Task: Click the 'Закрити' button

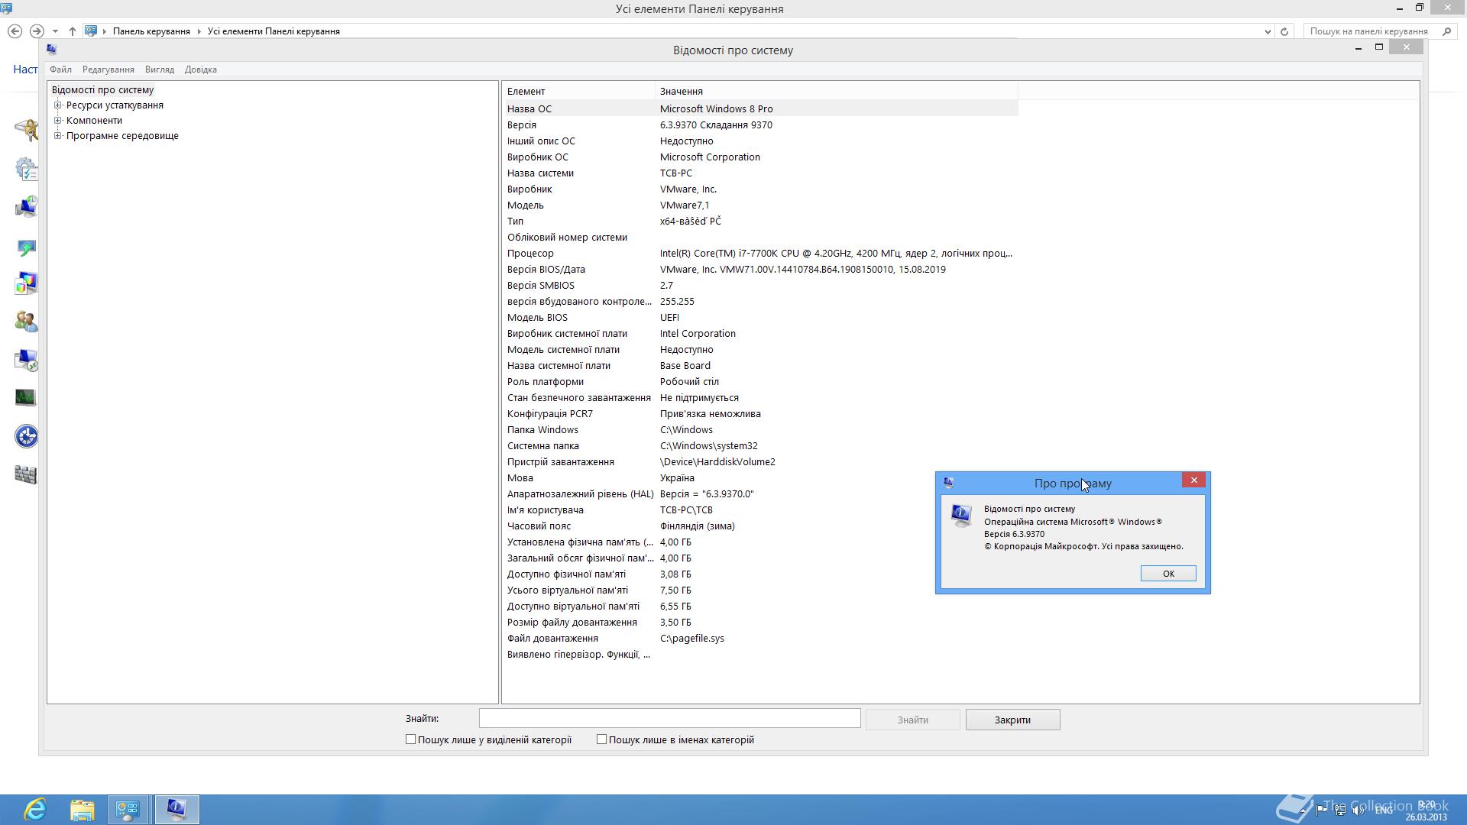Action: coord(1012,720)
